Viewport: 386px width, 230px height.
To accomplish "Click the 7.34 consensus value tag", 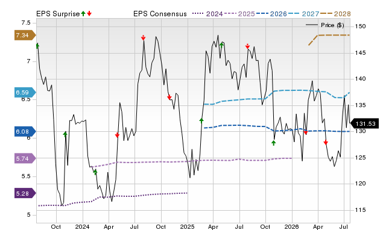I will click(x=25, y=36).
